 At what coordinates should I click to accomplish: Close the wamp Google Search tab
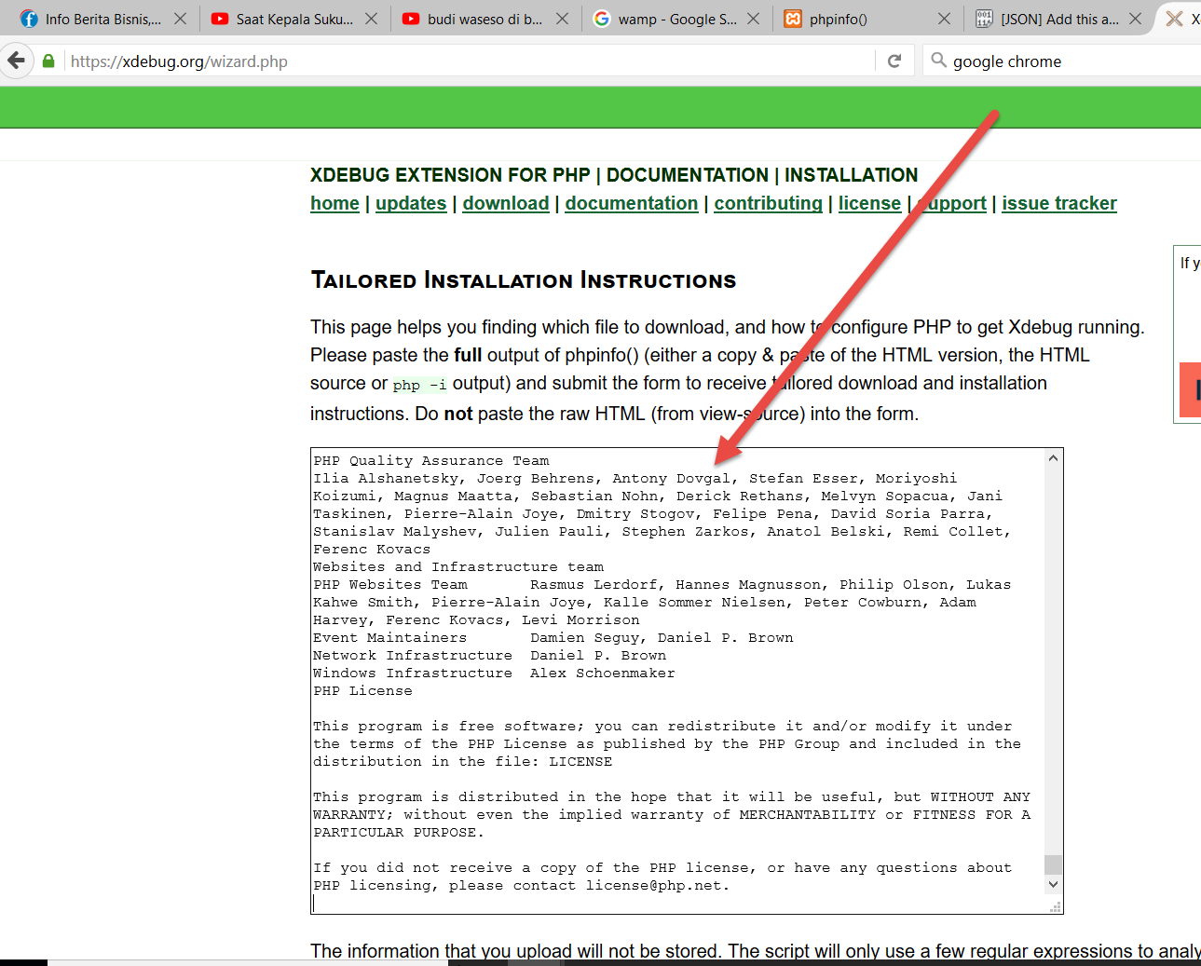tap(754, 19)
